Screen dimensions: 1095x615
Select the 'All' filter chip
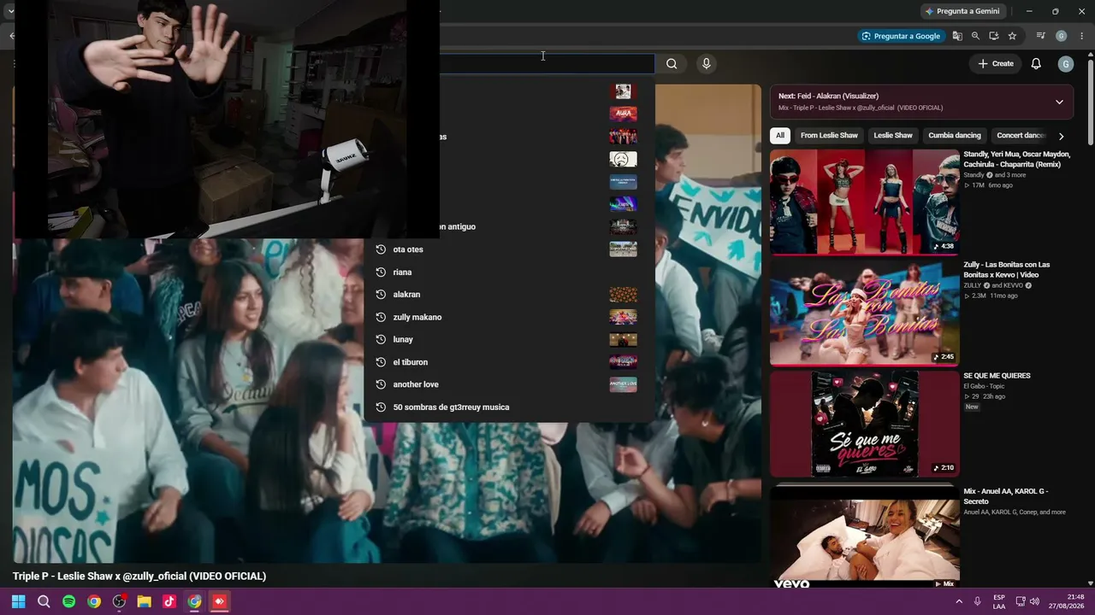pos(779,135)
